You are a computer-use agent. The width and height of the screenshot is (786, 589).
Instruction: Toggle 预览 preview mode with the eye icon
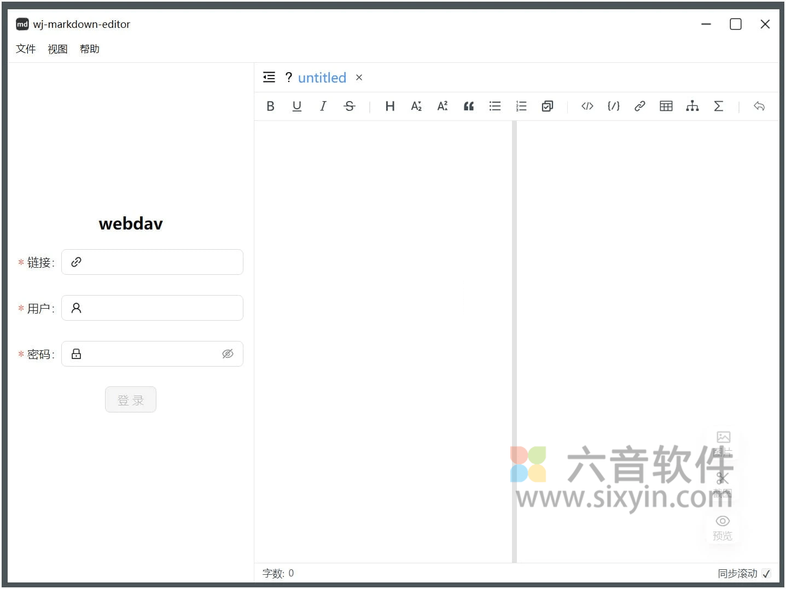[x=723, y=521]
